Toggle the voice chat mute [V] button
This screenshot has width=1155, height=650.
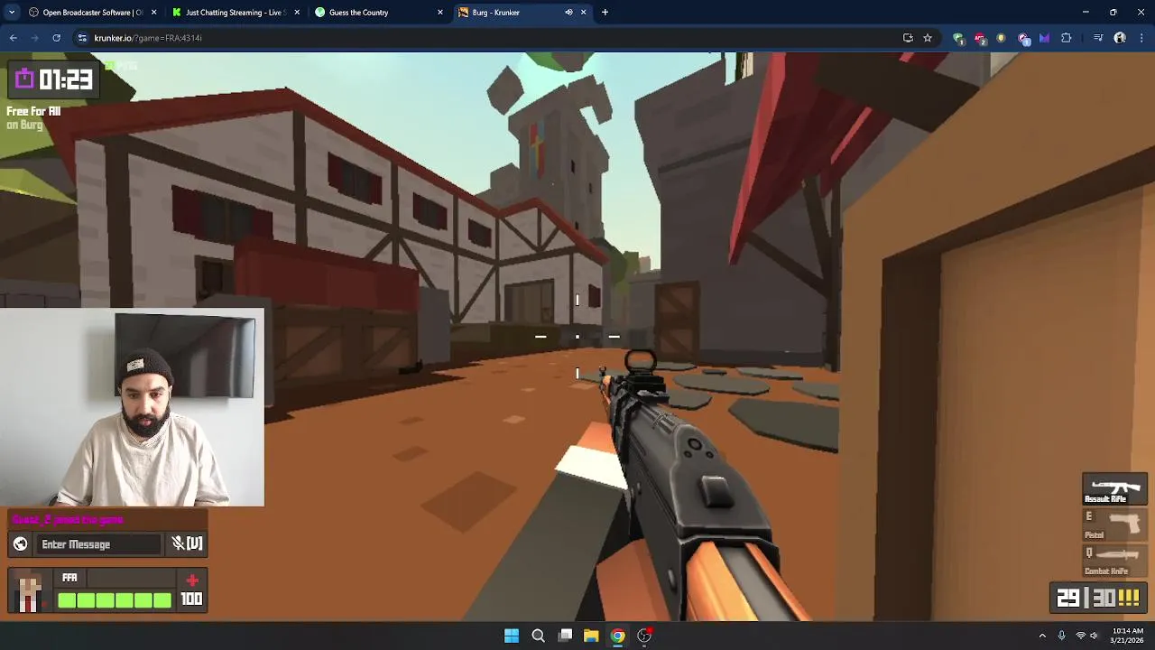point(188,543)
